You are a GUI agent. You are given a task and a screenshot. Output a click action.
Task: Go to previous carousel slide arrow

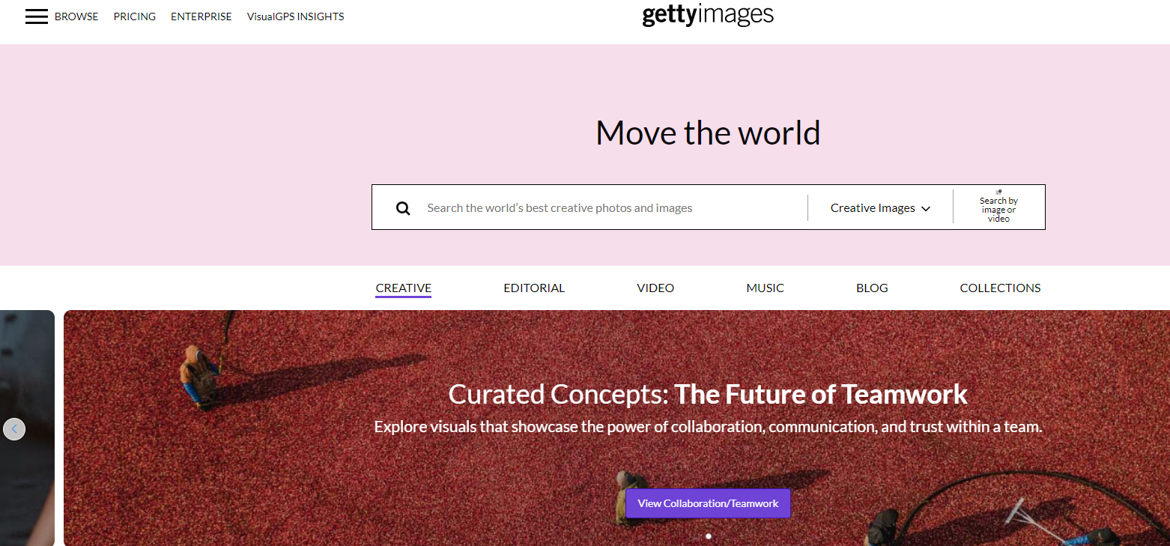14,429
